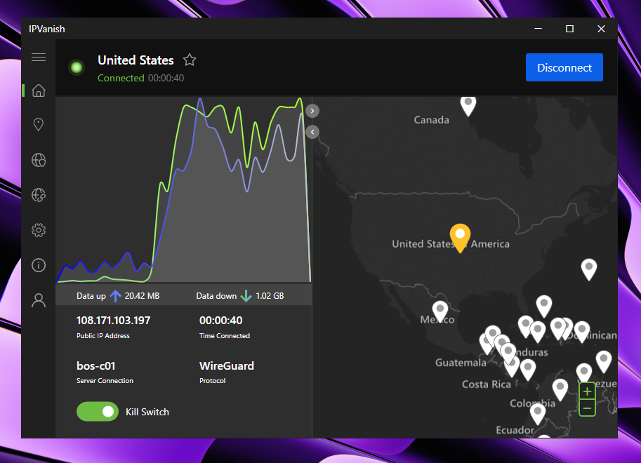Collapse panel with left chevron arrow
This screenshot has height=463, width=641.
point(312,132)
